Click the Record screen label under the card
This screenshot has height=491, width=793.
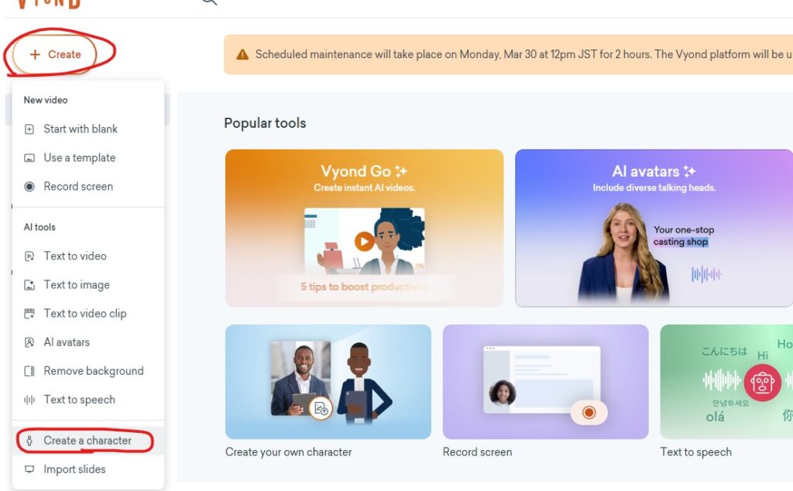[x=477, y=452]
